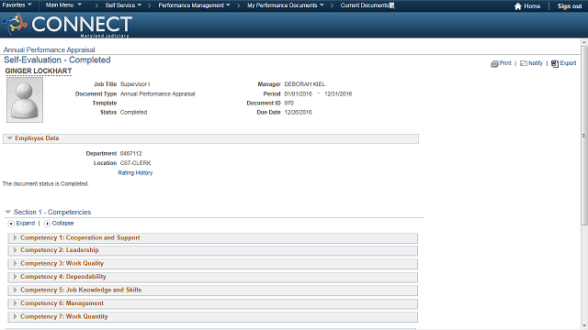Click the Expand link in Section 1

click(x=26, y=224)
